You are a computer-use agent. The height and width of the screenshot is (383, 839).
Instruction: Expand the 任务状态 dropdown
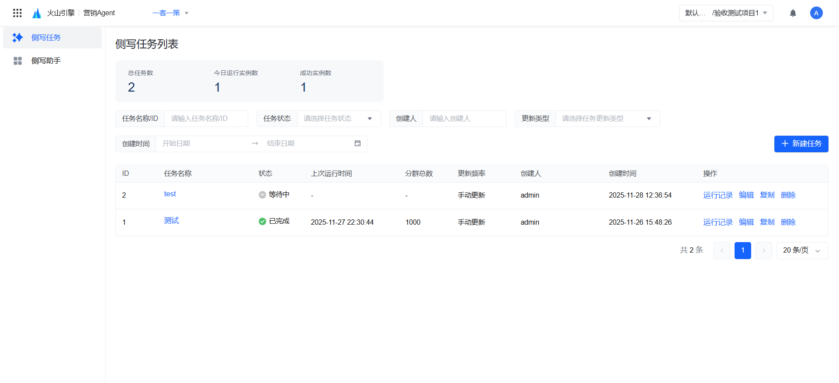(338, 119)
